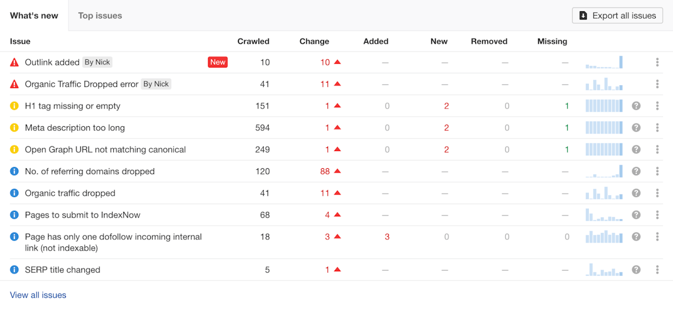Click the blue icon for SERP title changed
The width and height of the screenshot is (673, 309).
coord(15,270)
